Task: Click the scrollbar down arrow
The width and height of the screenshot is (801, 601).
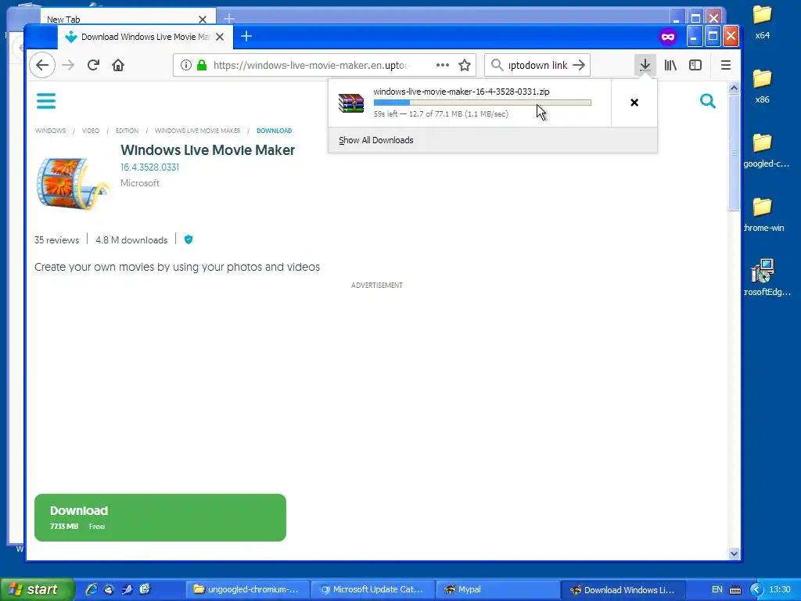Action: (734, 553)
